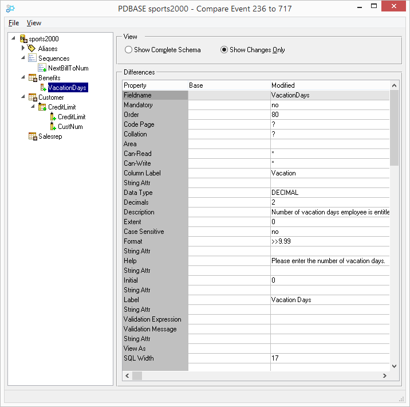Click the vertical scrollbar up arrow
Viewport: 410px width, 407px height.
pos(394,85)
